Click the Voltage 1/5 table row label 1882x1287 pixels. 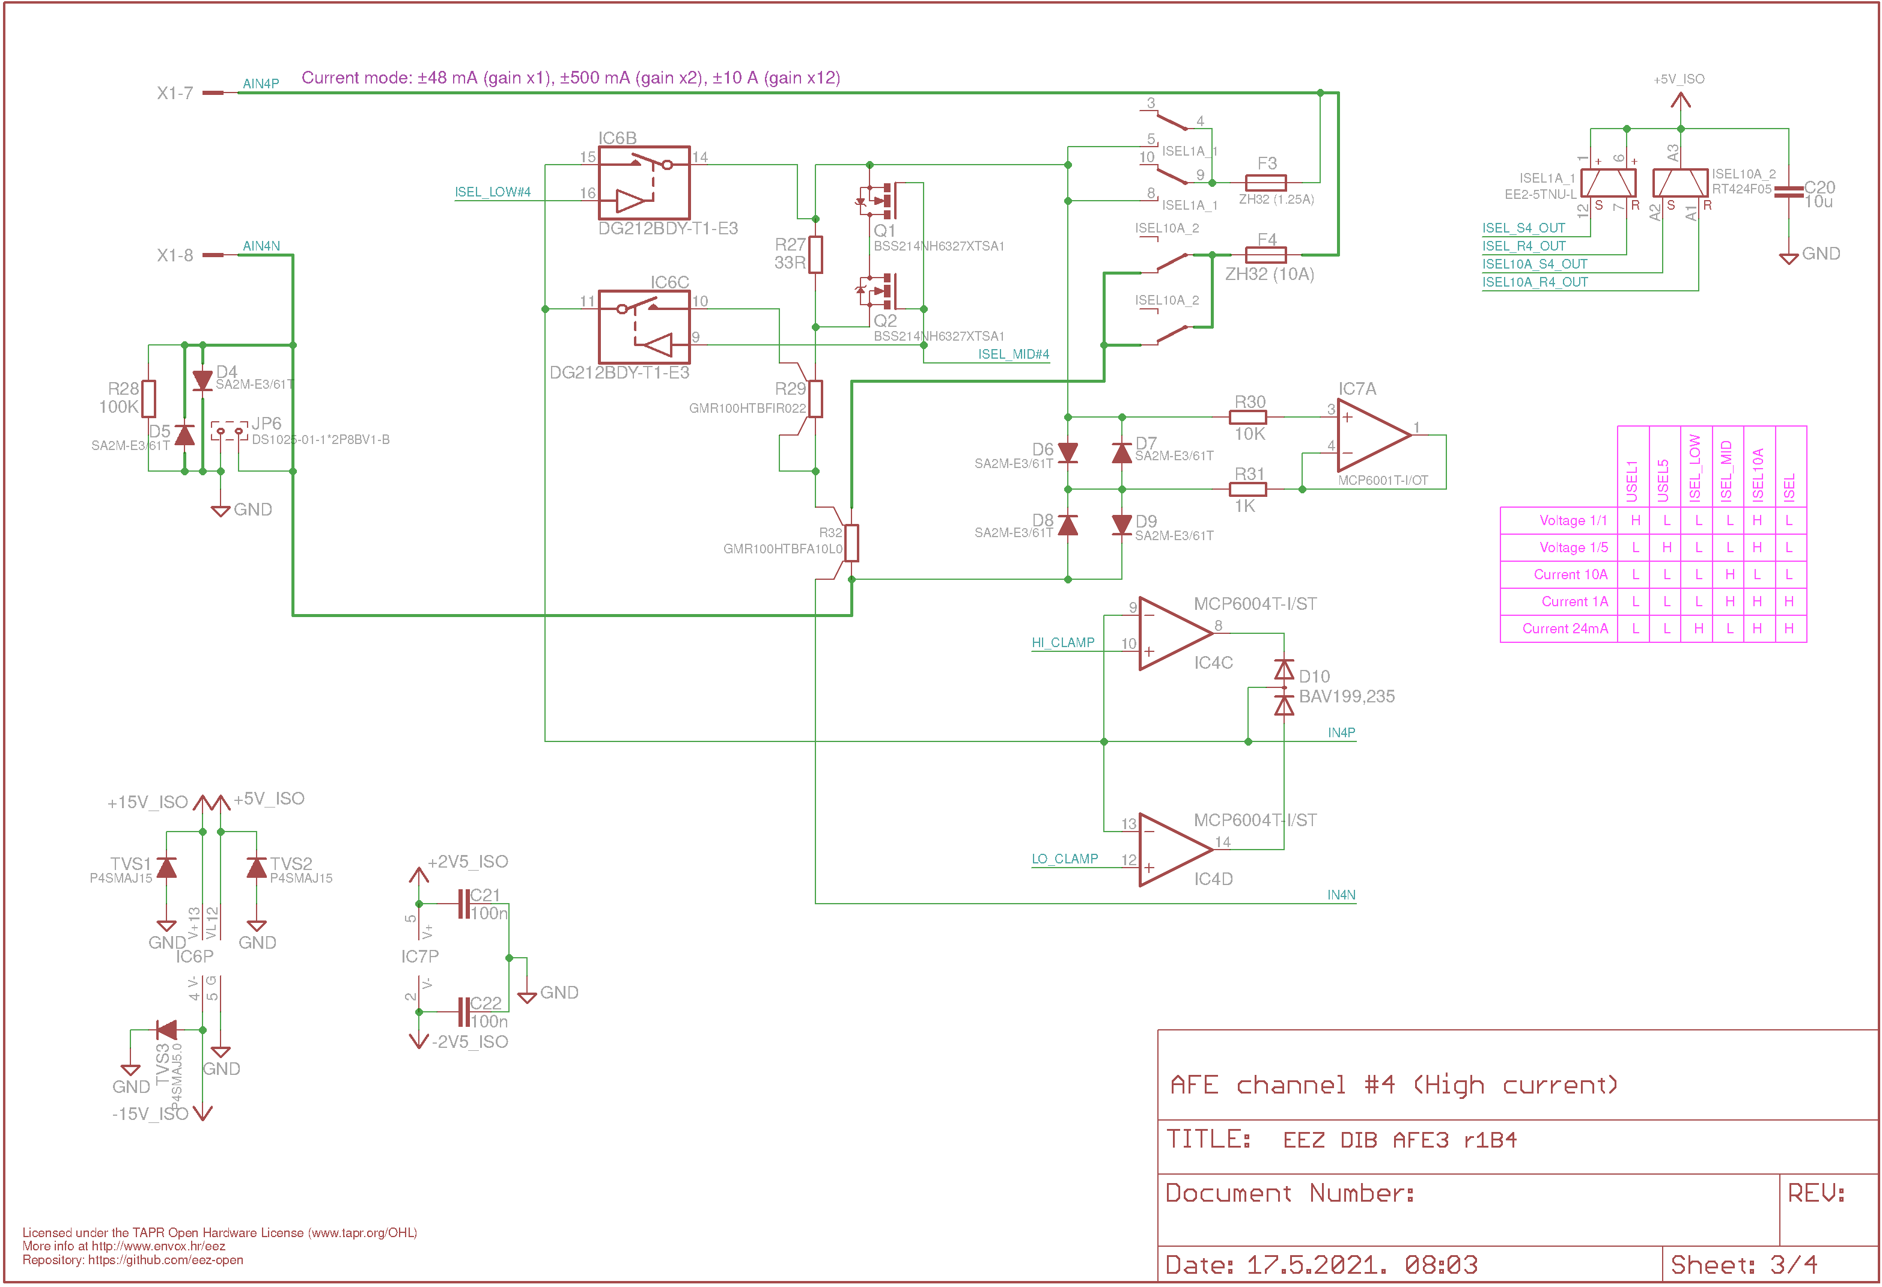click(x=1573, y=547)
